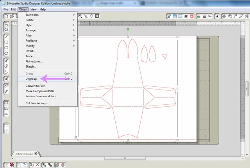
Task: Activate the Text tool in the left toolbar
Action: [x=6, y=79]
